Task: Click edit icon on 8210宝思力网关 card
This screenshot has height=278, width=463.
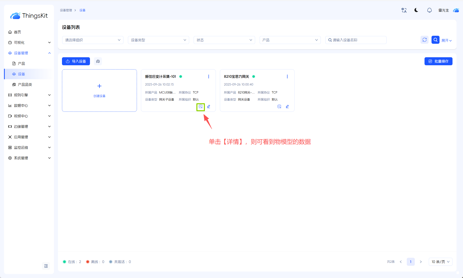Action: pos(287,107)
